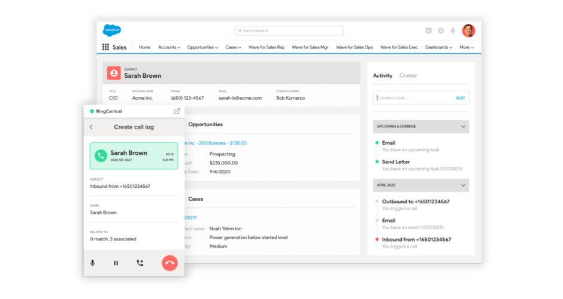Expand the More nav menu
The height and width of the screenshot is (299, 563).
(x=467, y=47)
